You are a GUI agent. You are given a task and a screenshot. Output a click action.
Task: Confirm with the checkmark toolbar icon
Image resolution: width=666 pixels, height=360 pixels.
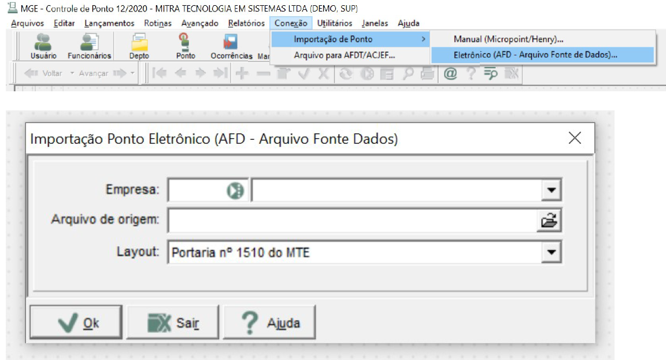pyautogui.click(x=304, y=73)
